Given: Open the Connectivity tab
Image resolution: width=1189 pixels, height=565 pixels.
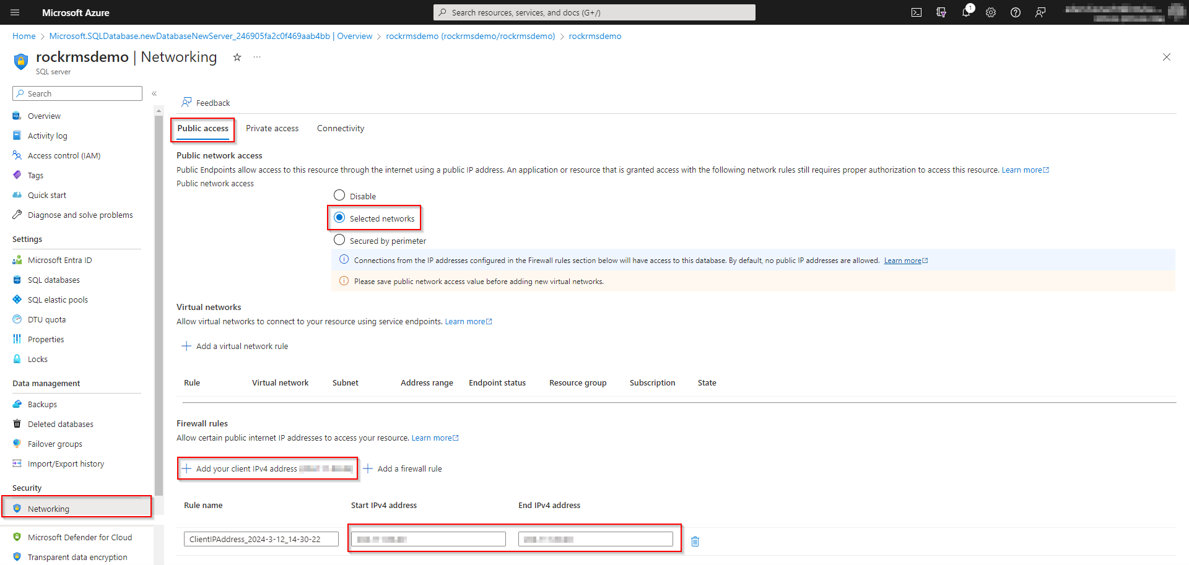Looking at the screenshot, I should (340, 128).
